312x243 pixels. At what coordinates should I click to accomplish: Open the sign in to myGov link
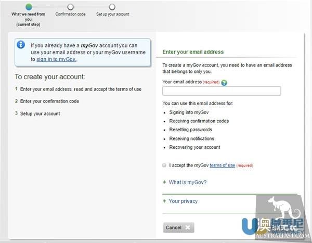pyautogui.click(x=56, y=59)
